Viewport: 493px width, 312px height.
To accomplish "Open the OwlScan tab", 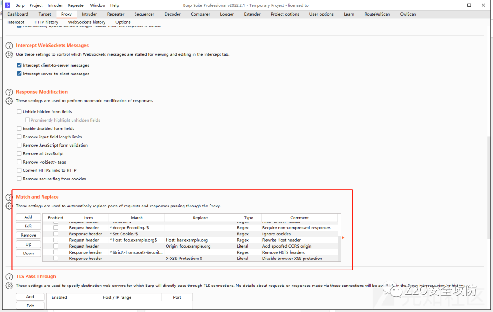I will coord(408,14).
